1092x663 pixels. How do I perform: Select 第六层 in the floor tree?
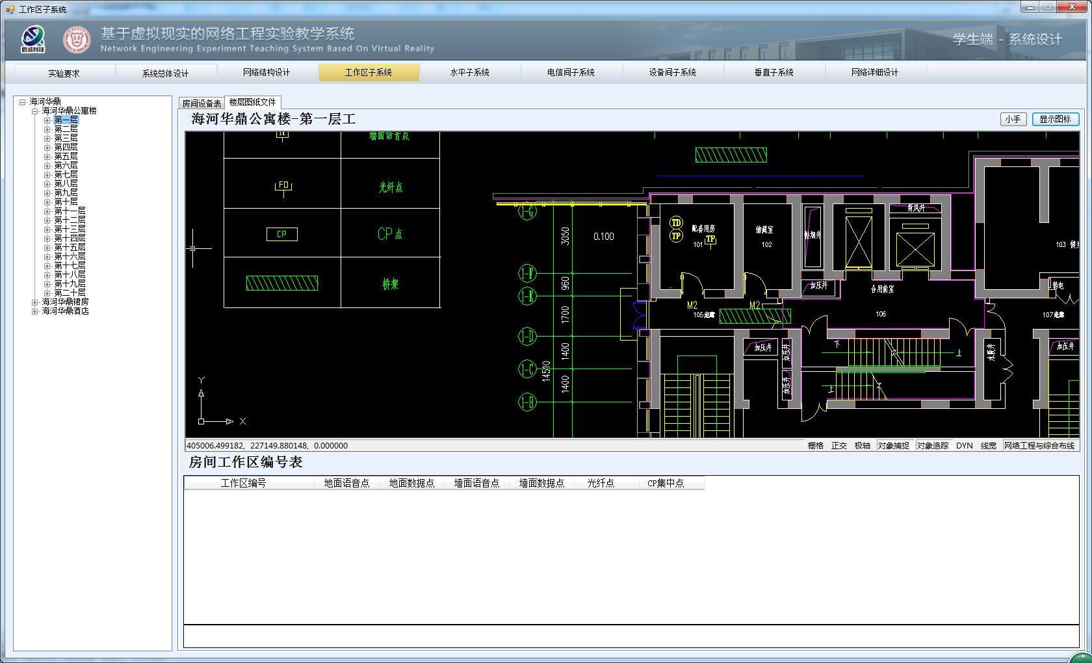[x=66, y=166]
